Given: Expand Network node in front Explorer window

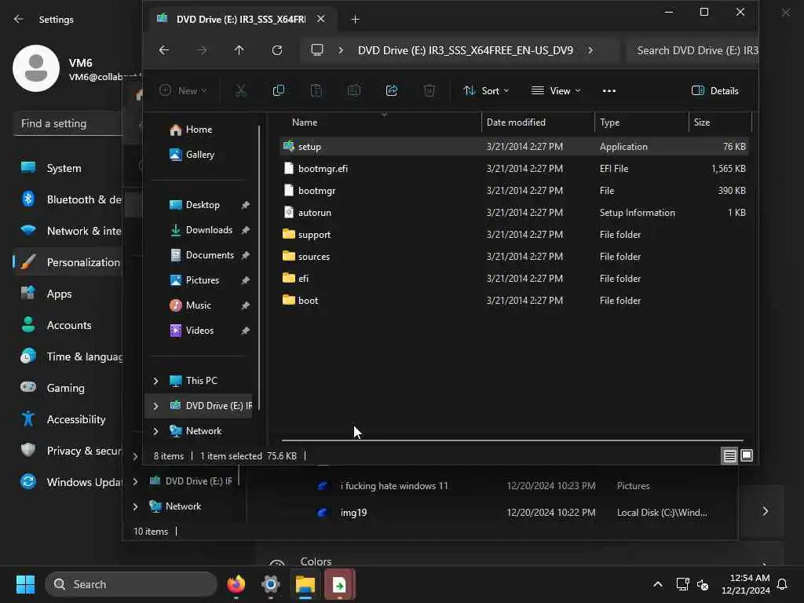Looking at the screenshot, I should pyautogui.click(x=156, y=431).
